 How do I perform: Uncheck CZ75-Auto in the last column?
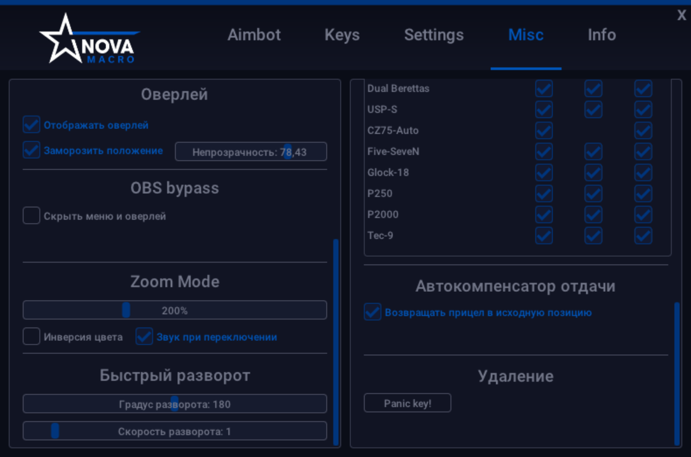tap(643, 130)
